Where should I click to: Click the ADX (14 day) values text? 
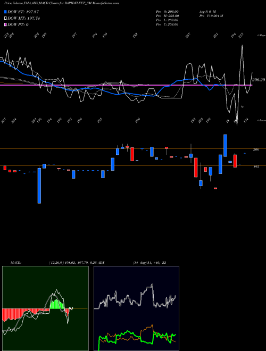point(149,263)
